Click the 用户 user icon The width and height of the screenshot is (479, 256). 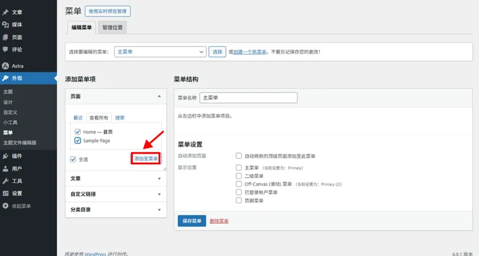coord(6,169)
